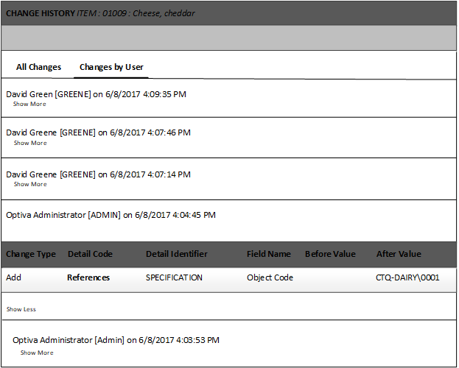This screenshot has height=368, width=459.
Task: Select the Add change type cell
Action: pos(13,278)
